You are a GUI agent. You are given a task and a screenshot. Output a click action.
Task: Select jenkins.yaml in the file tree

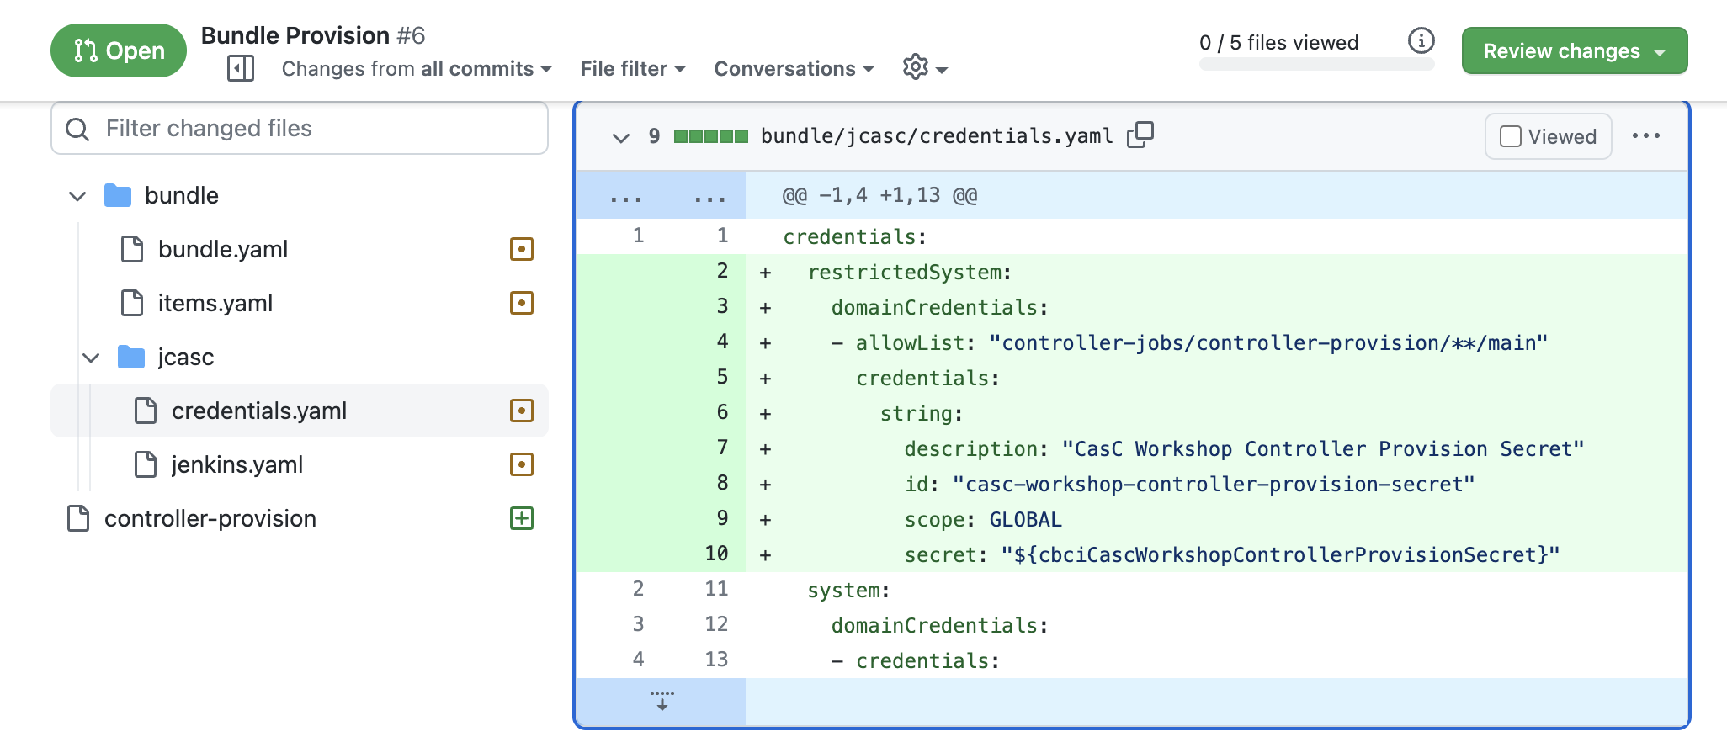click(x=236, y=464)
